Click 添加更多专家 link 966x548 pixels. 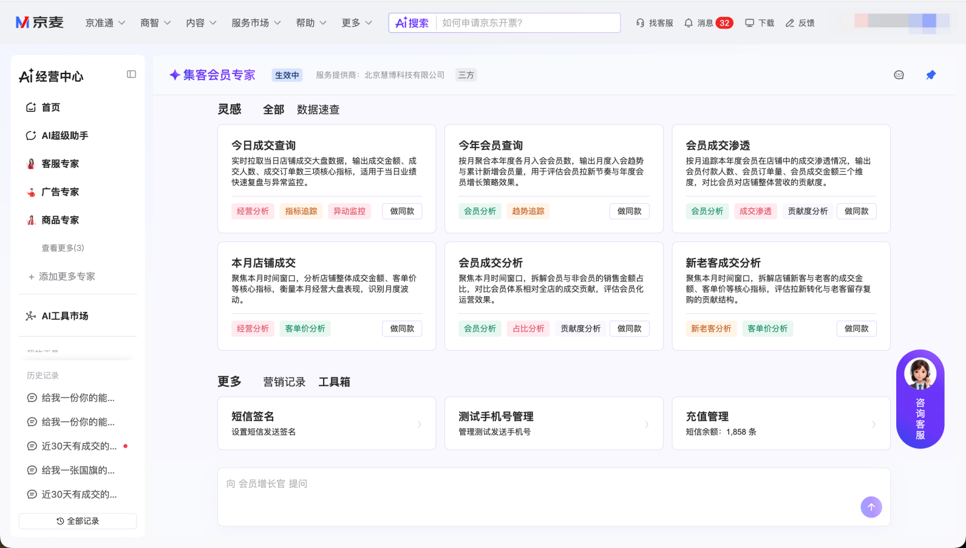[62, 277]
